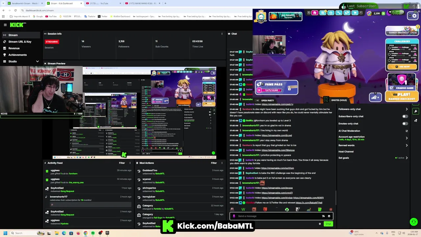Open the green support headset bubble
Screen dimensions: 421x237
413,222
